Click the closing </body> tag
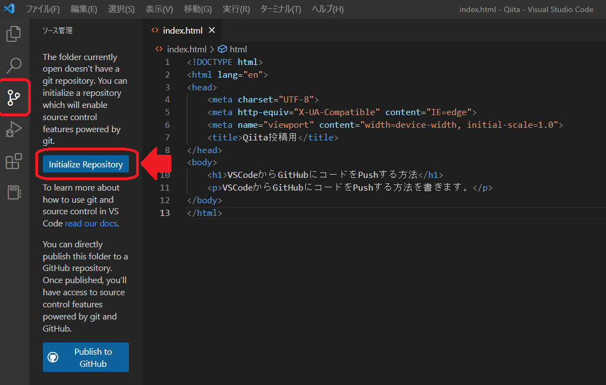606x385 pixels. [x=204, y=200]
